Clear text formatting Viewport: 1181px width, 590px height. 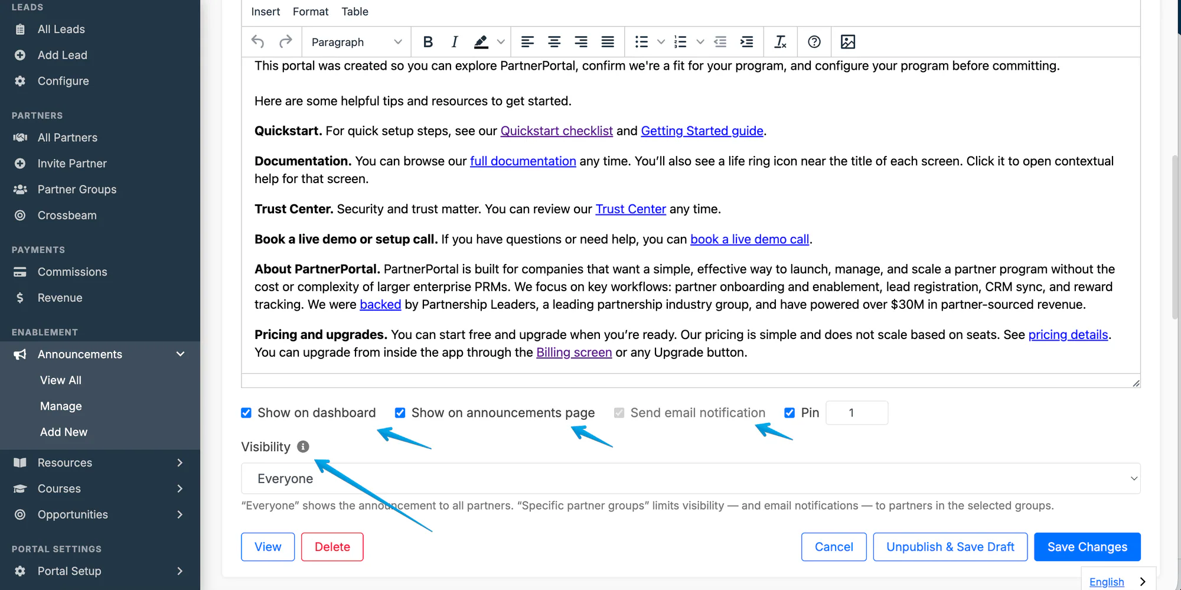780,42
